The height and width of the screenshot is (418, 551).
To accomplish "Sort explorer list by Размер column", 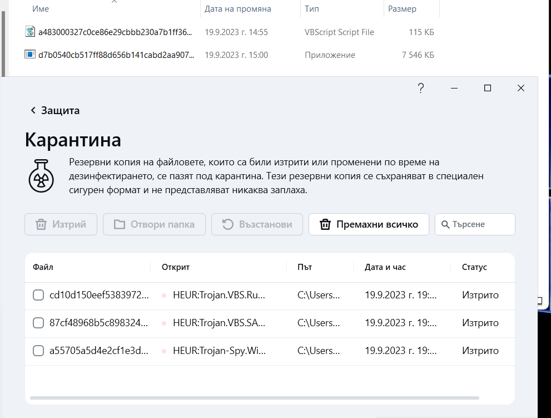I will pyautogui.click(x=402, y=9).
